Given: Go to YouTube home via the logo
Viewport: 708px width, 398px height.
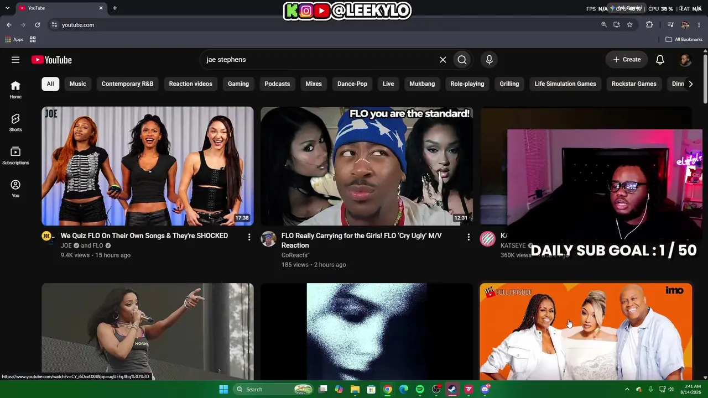Looking at the screenshot, I should pyautogui.click(x=51, y=60).
